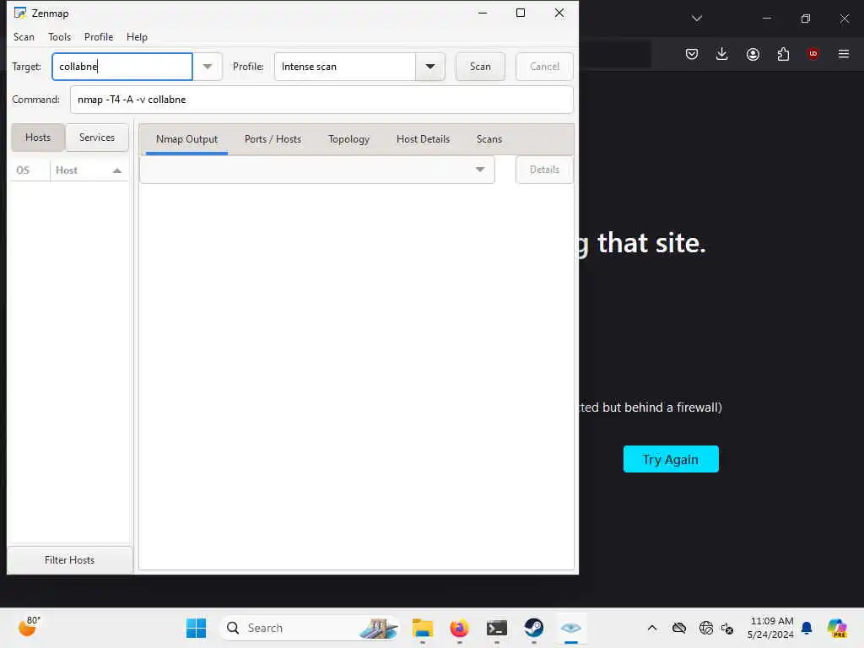Open the Profile menu
The image size is (864, 648).
click(x=99, y=37)
